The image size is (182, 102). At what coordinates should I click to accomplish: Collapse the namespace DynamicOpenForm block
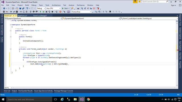(x=11, y=25)
